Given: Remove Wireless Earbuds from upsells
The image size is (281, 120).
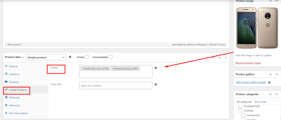Looking at the screenshot, I should click(113, 69).
